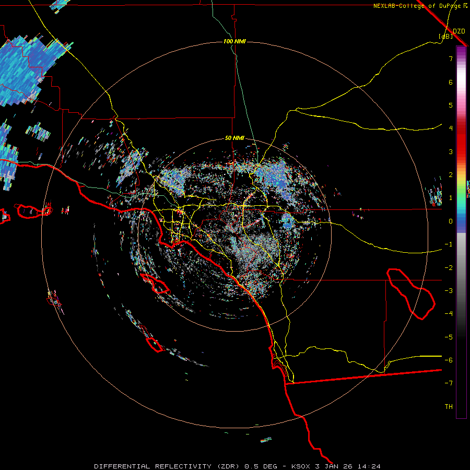
Task: Click the "-2" value on the dB scale
Action: [449, 268]
